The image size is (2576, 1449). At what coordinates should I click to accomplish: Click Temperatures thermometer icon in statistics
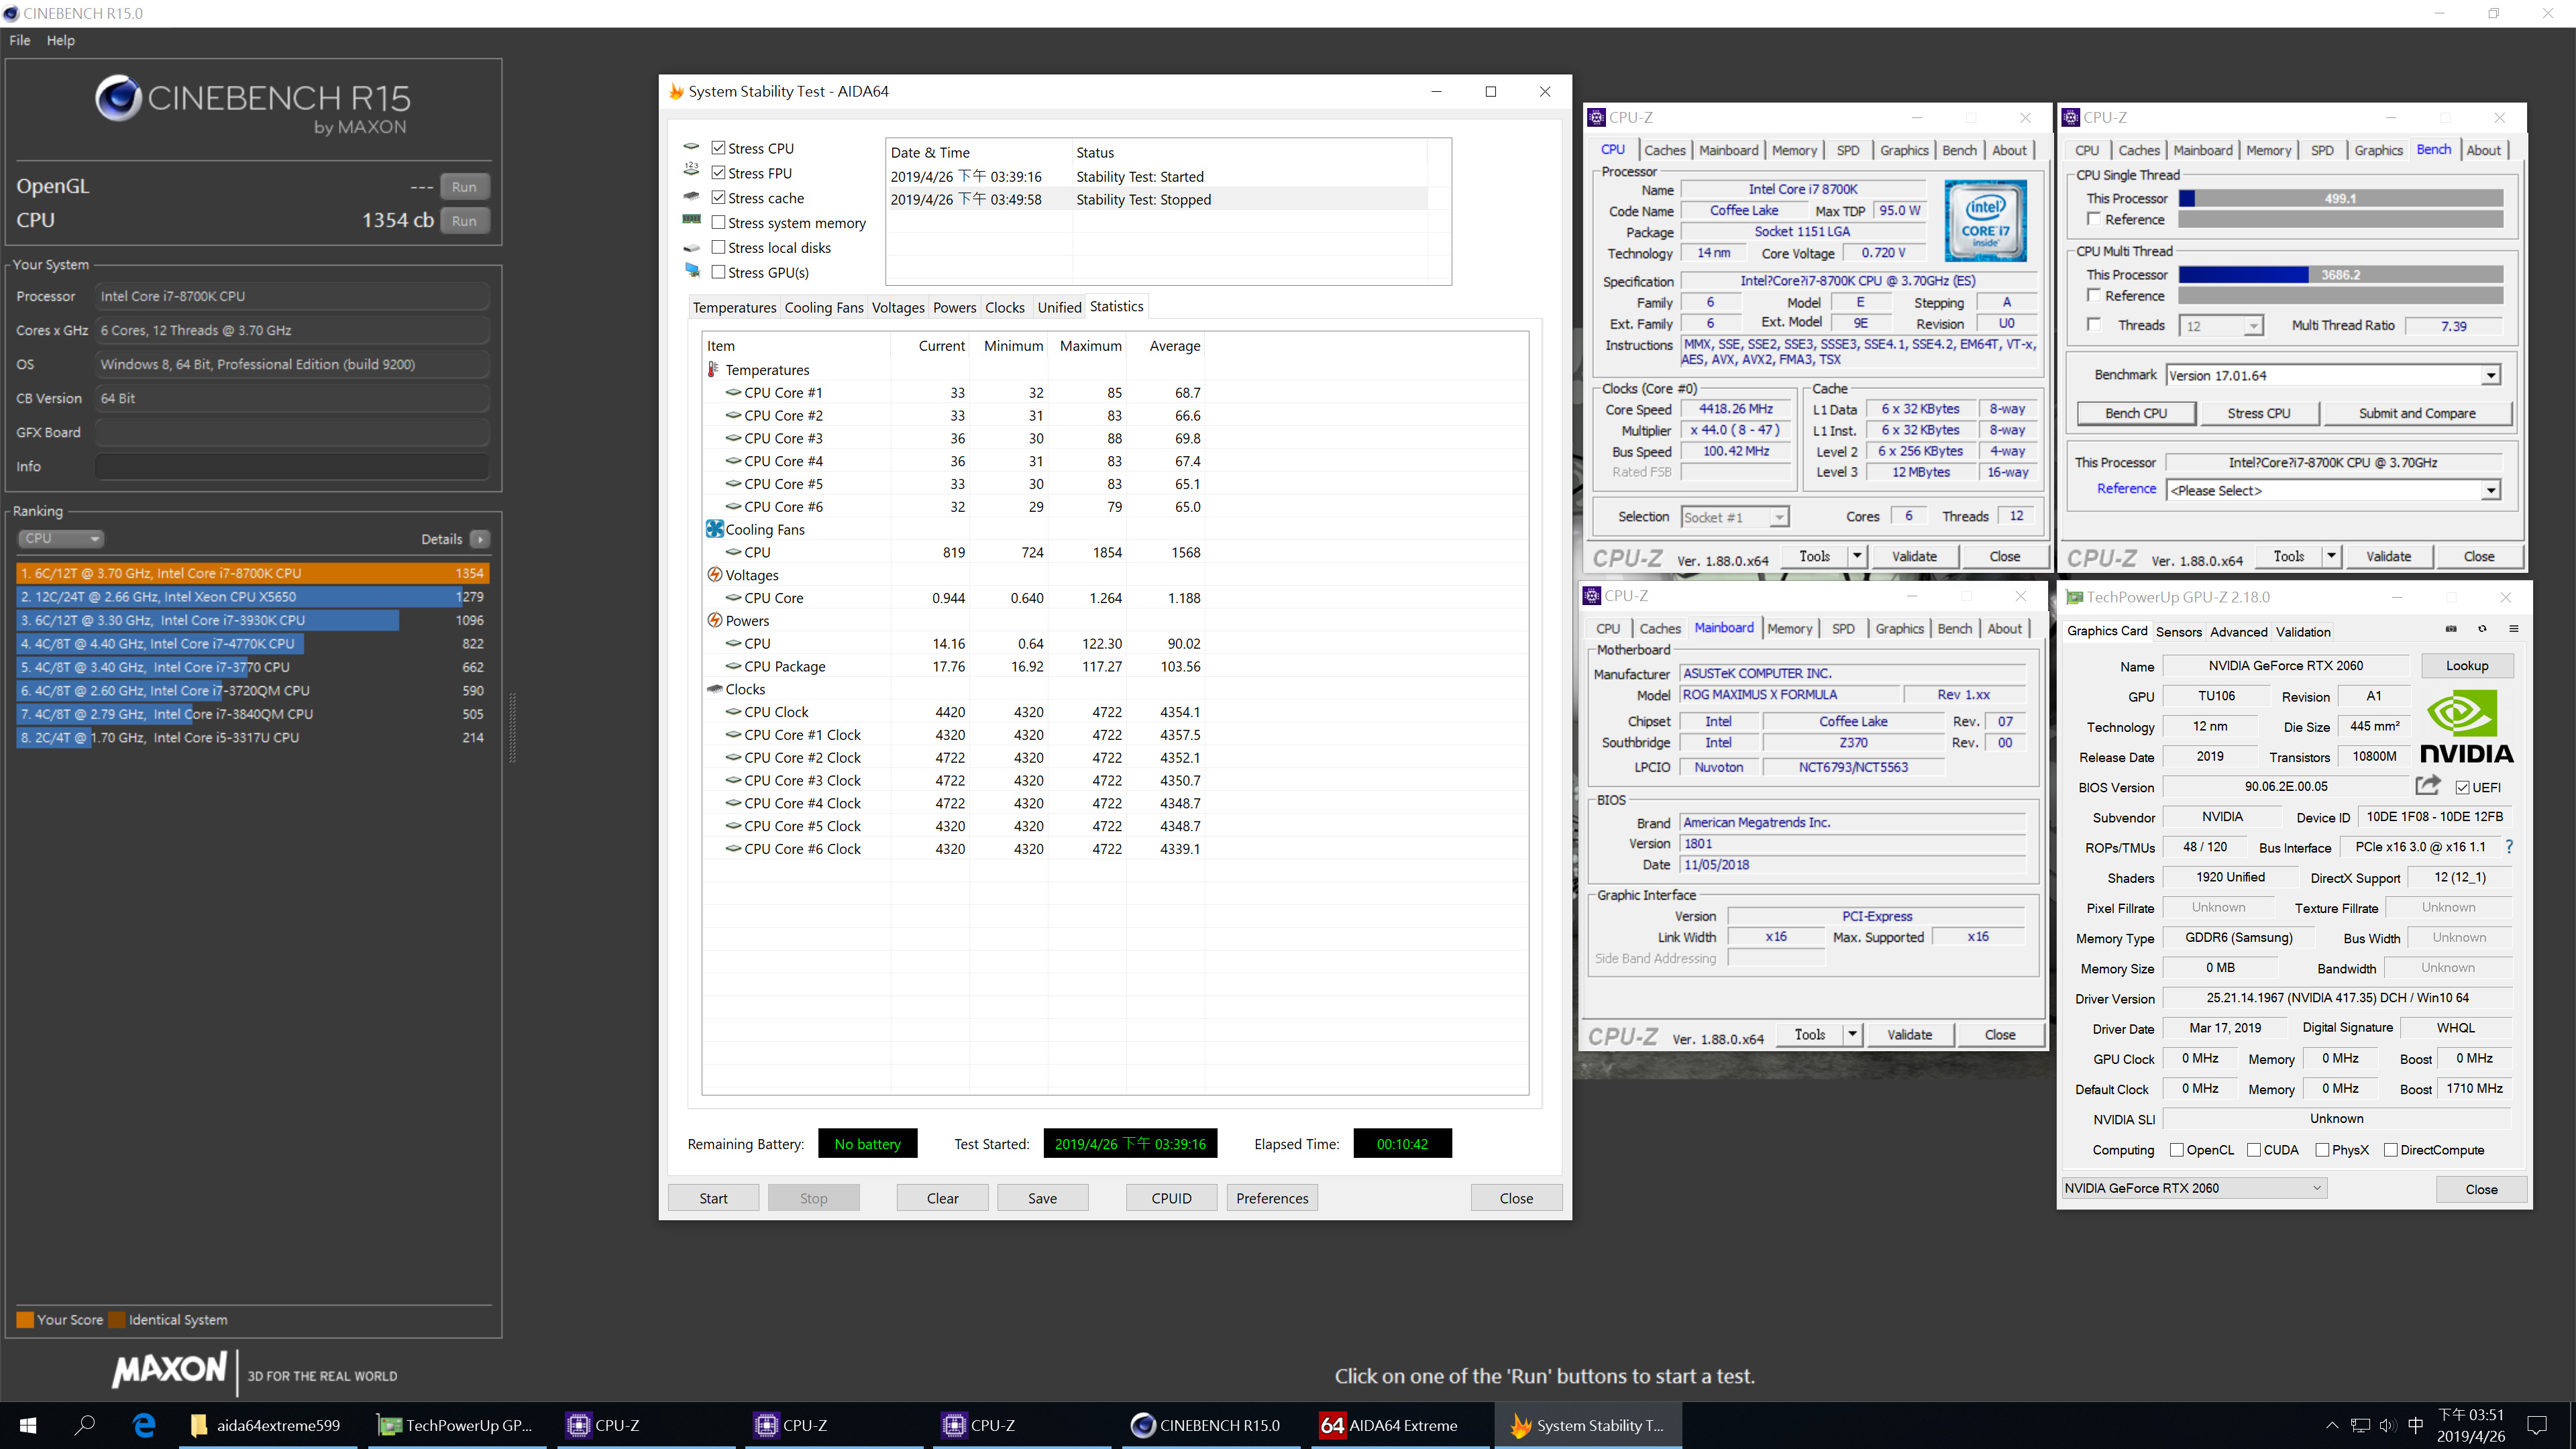714,370
